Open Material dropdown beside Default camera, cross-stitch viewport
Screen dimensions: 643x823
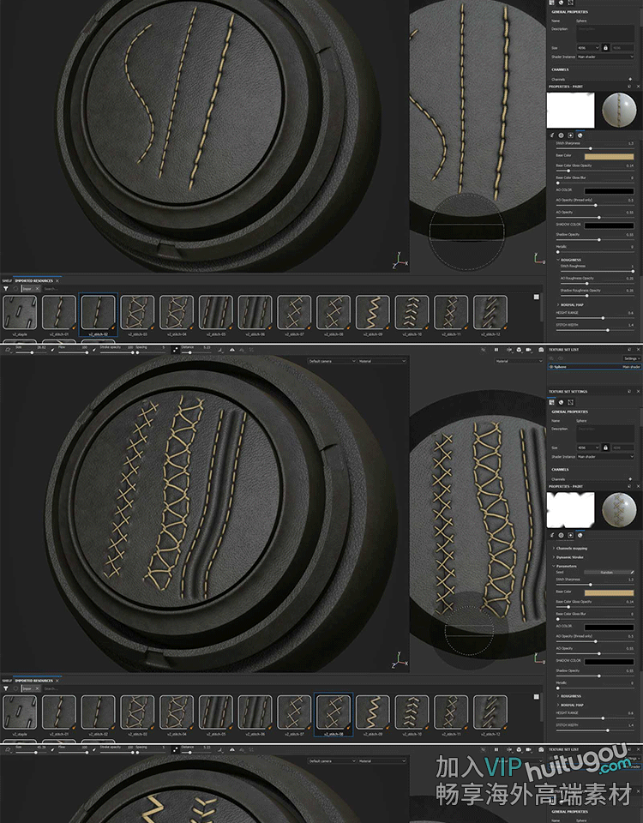click(382, 361)
